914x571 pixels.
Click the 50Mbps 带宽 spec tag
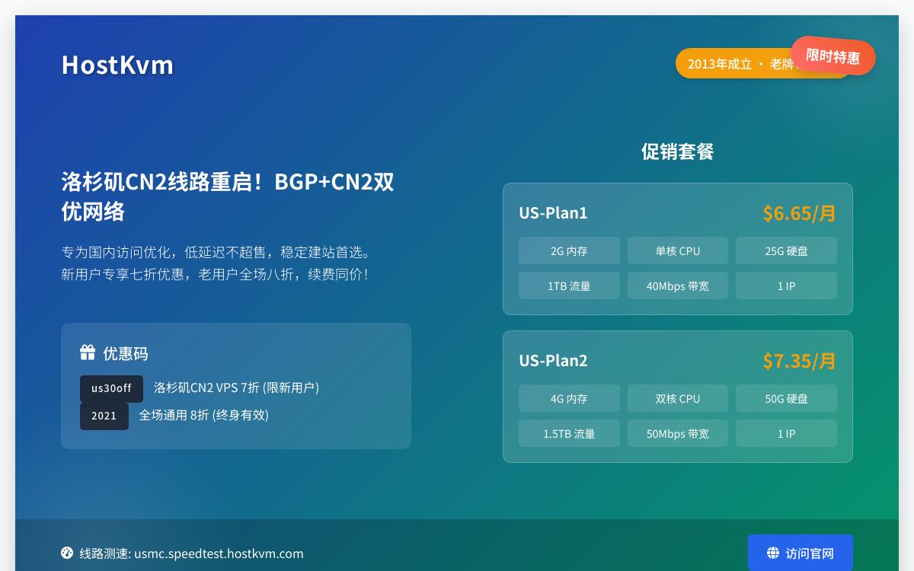tap(678, 433)
